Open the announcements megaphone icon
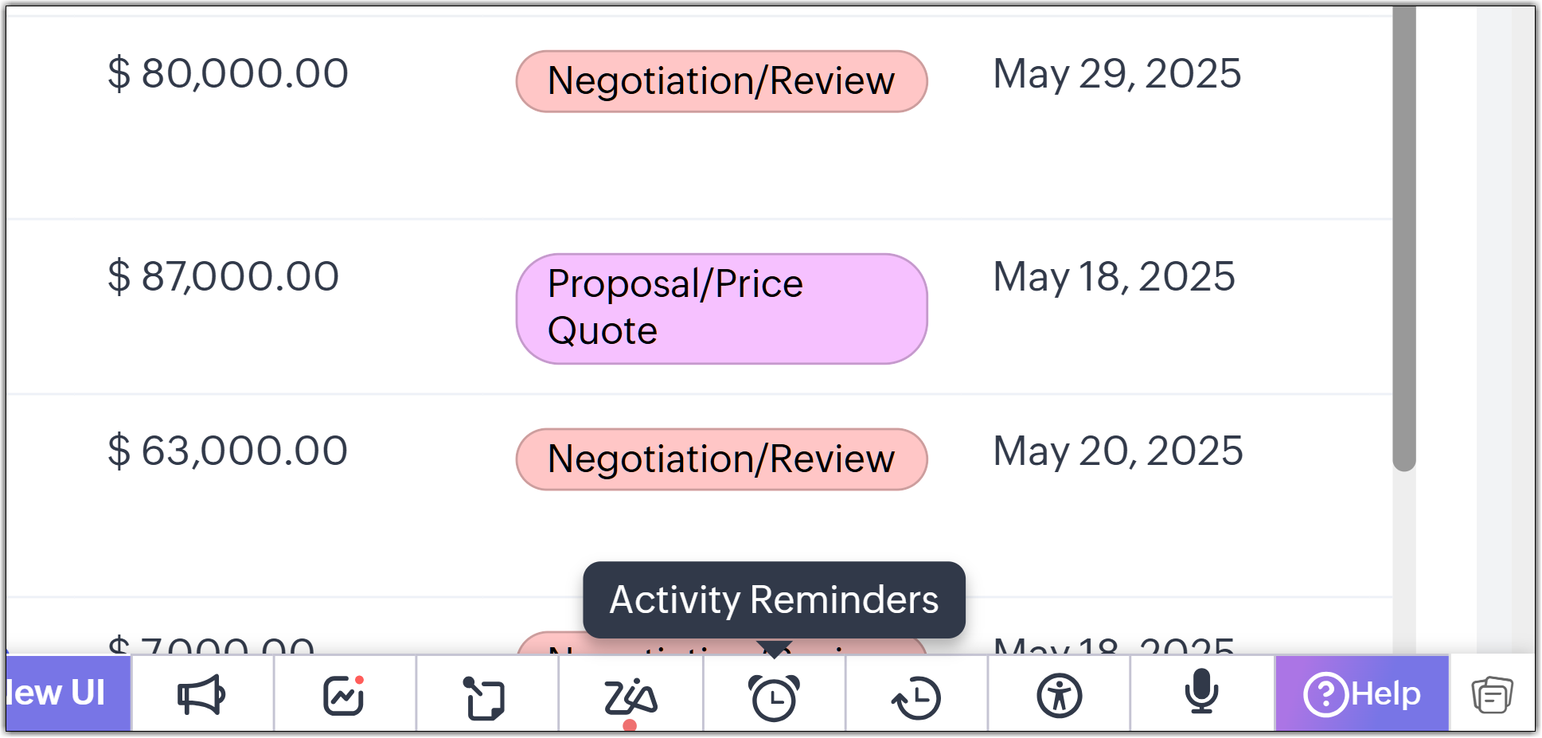The image size is (1542, 738). pyautogui.click(x=201, y=695)
